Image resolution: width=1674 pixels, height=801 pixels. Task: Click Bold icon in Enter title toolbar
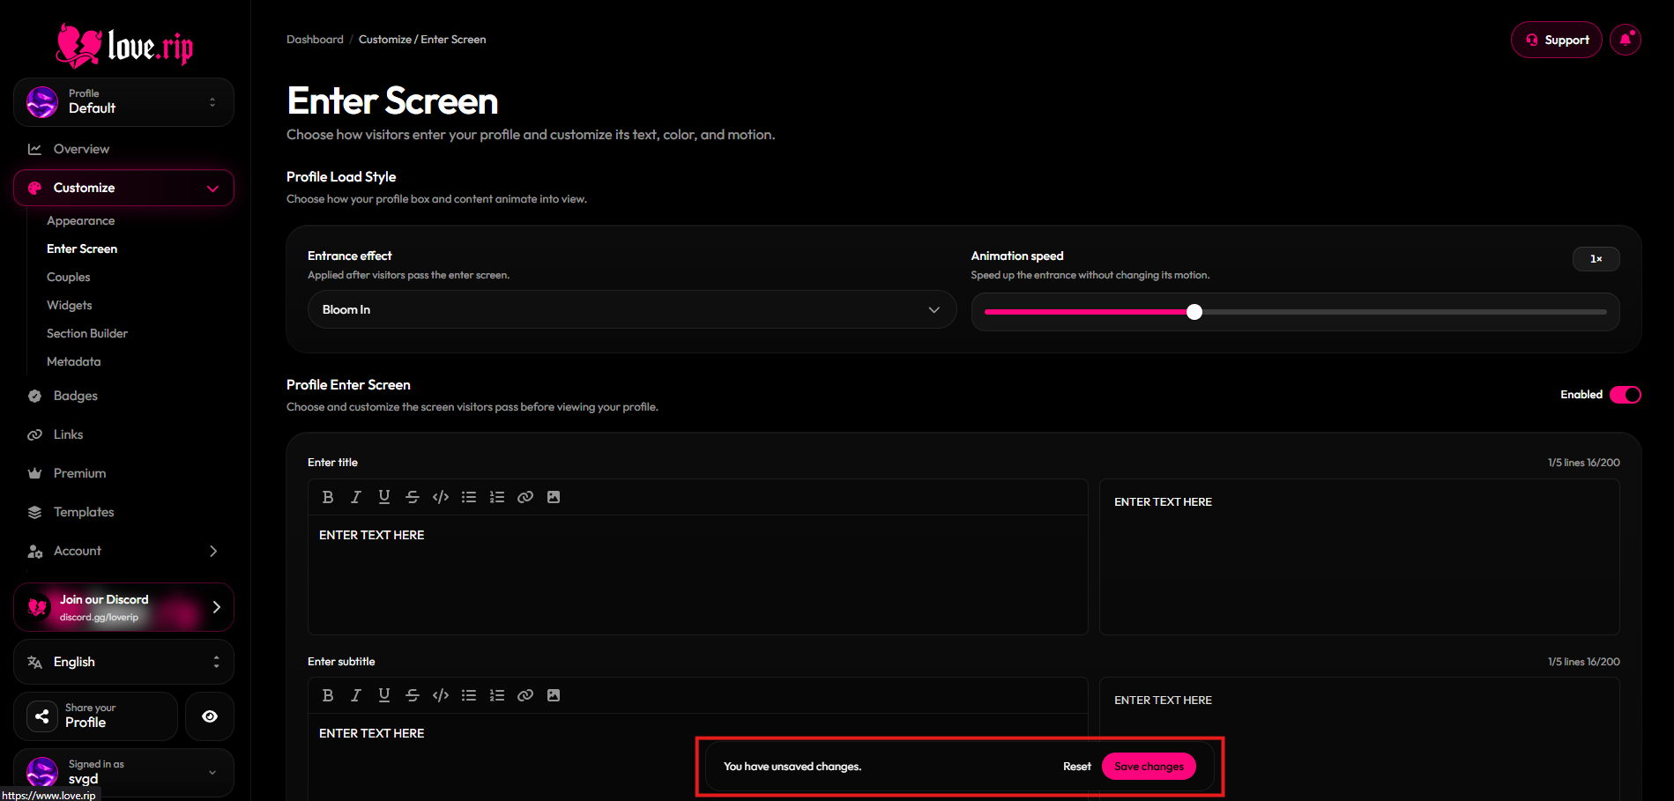tap(328, 497)
